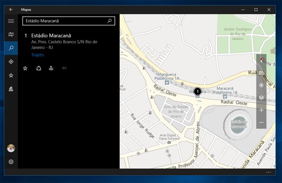Click Estádio do Maracanã 3D building
Image resolution: width=282 pixels, height=183 pixels.
click(239, 124)
